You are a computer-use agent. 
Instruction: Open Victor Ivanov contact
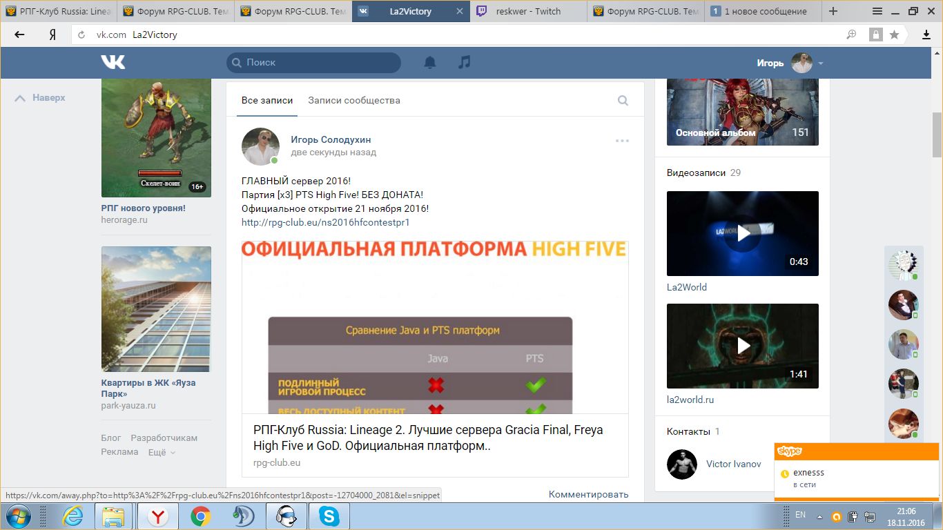coord(734,464)
